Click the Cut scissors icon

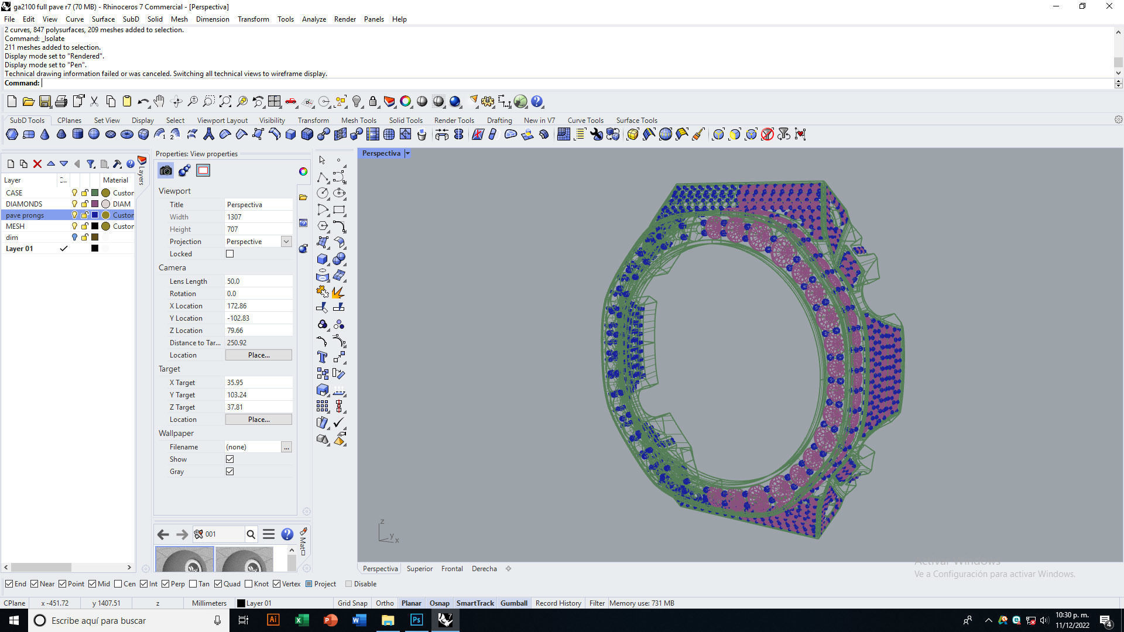[x=94, y=102]
